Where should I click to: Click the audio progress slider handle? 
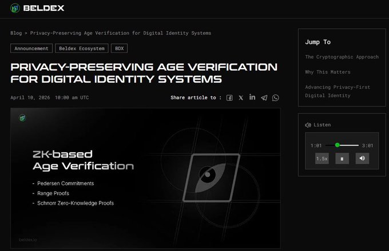pos(337,145)
